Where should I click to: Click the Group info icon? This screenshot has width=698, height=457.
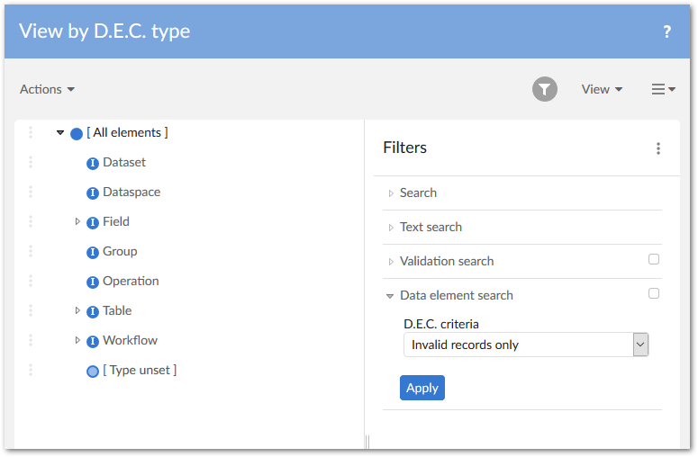(x=92, y=252)
